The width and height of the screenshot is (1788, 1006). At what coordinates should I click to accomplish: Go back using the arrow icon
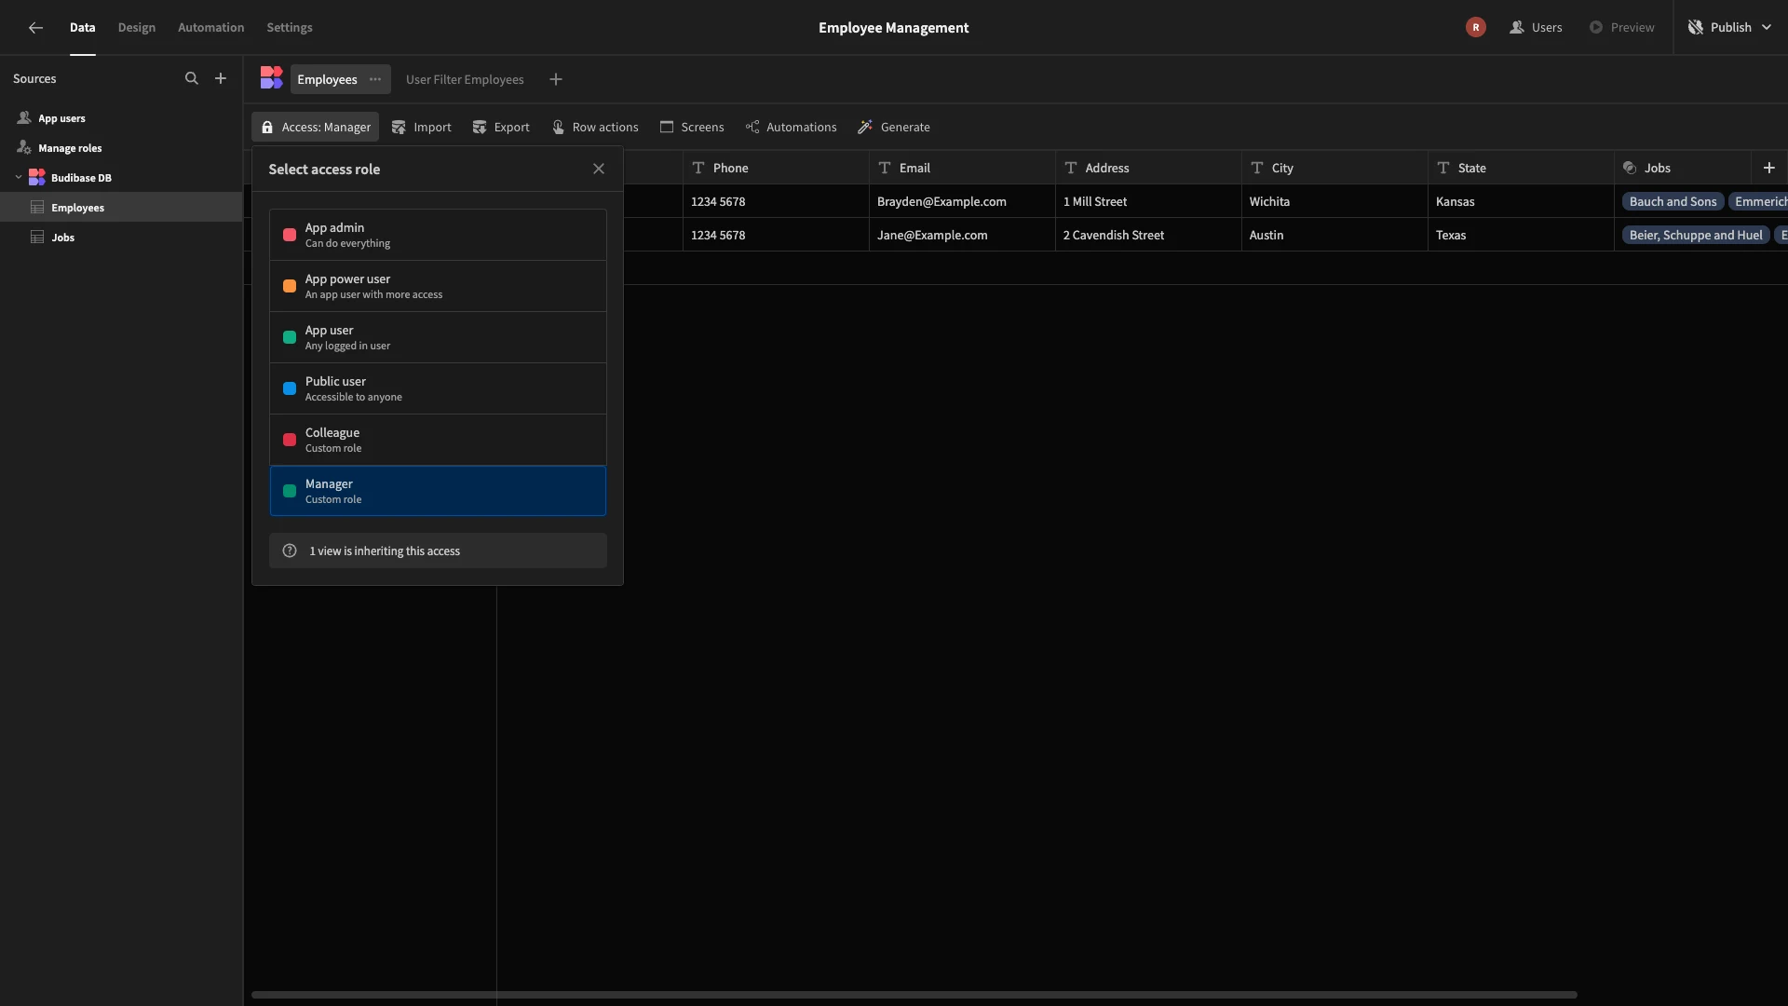[x=35, y=27]
